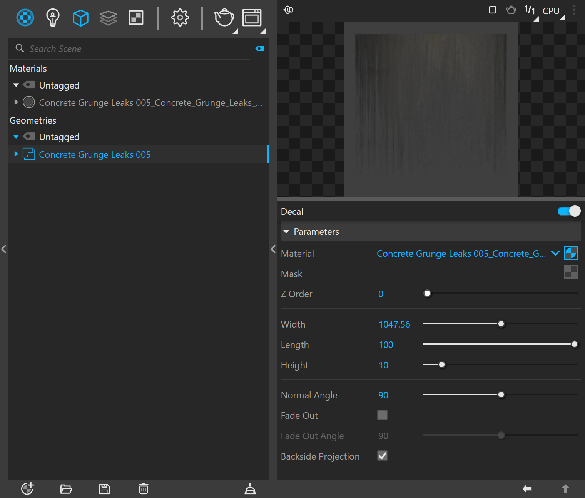585x498 pixels.
Task: Adjust the Height slider handle
Action: (x=442, y=365)
